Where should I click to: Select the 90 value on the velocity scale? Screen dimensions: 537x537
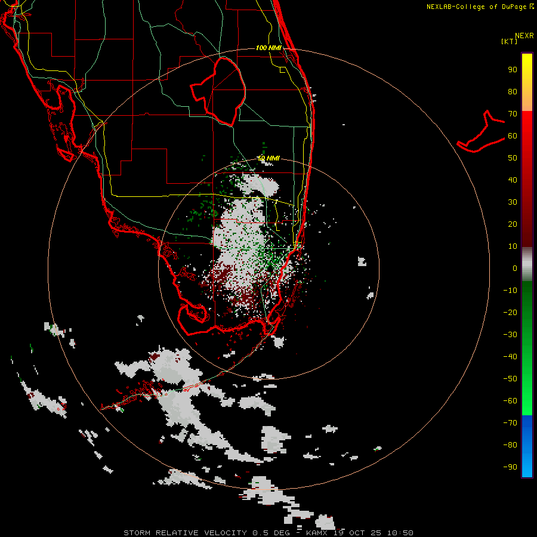point(513,70)
